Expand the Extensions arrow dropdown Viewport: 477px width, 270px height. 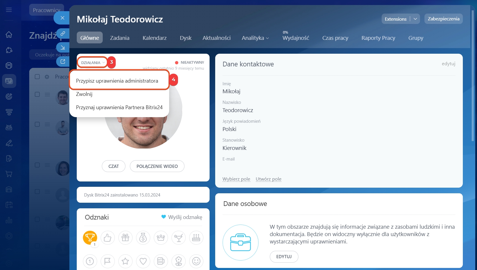pyautogui.click(x=415, y=19)
